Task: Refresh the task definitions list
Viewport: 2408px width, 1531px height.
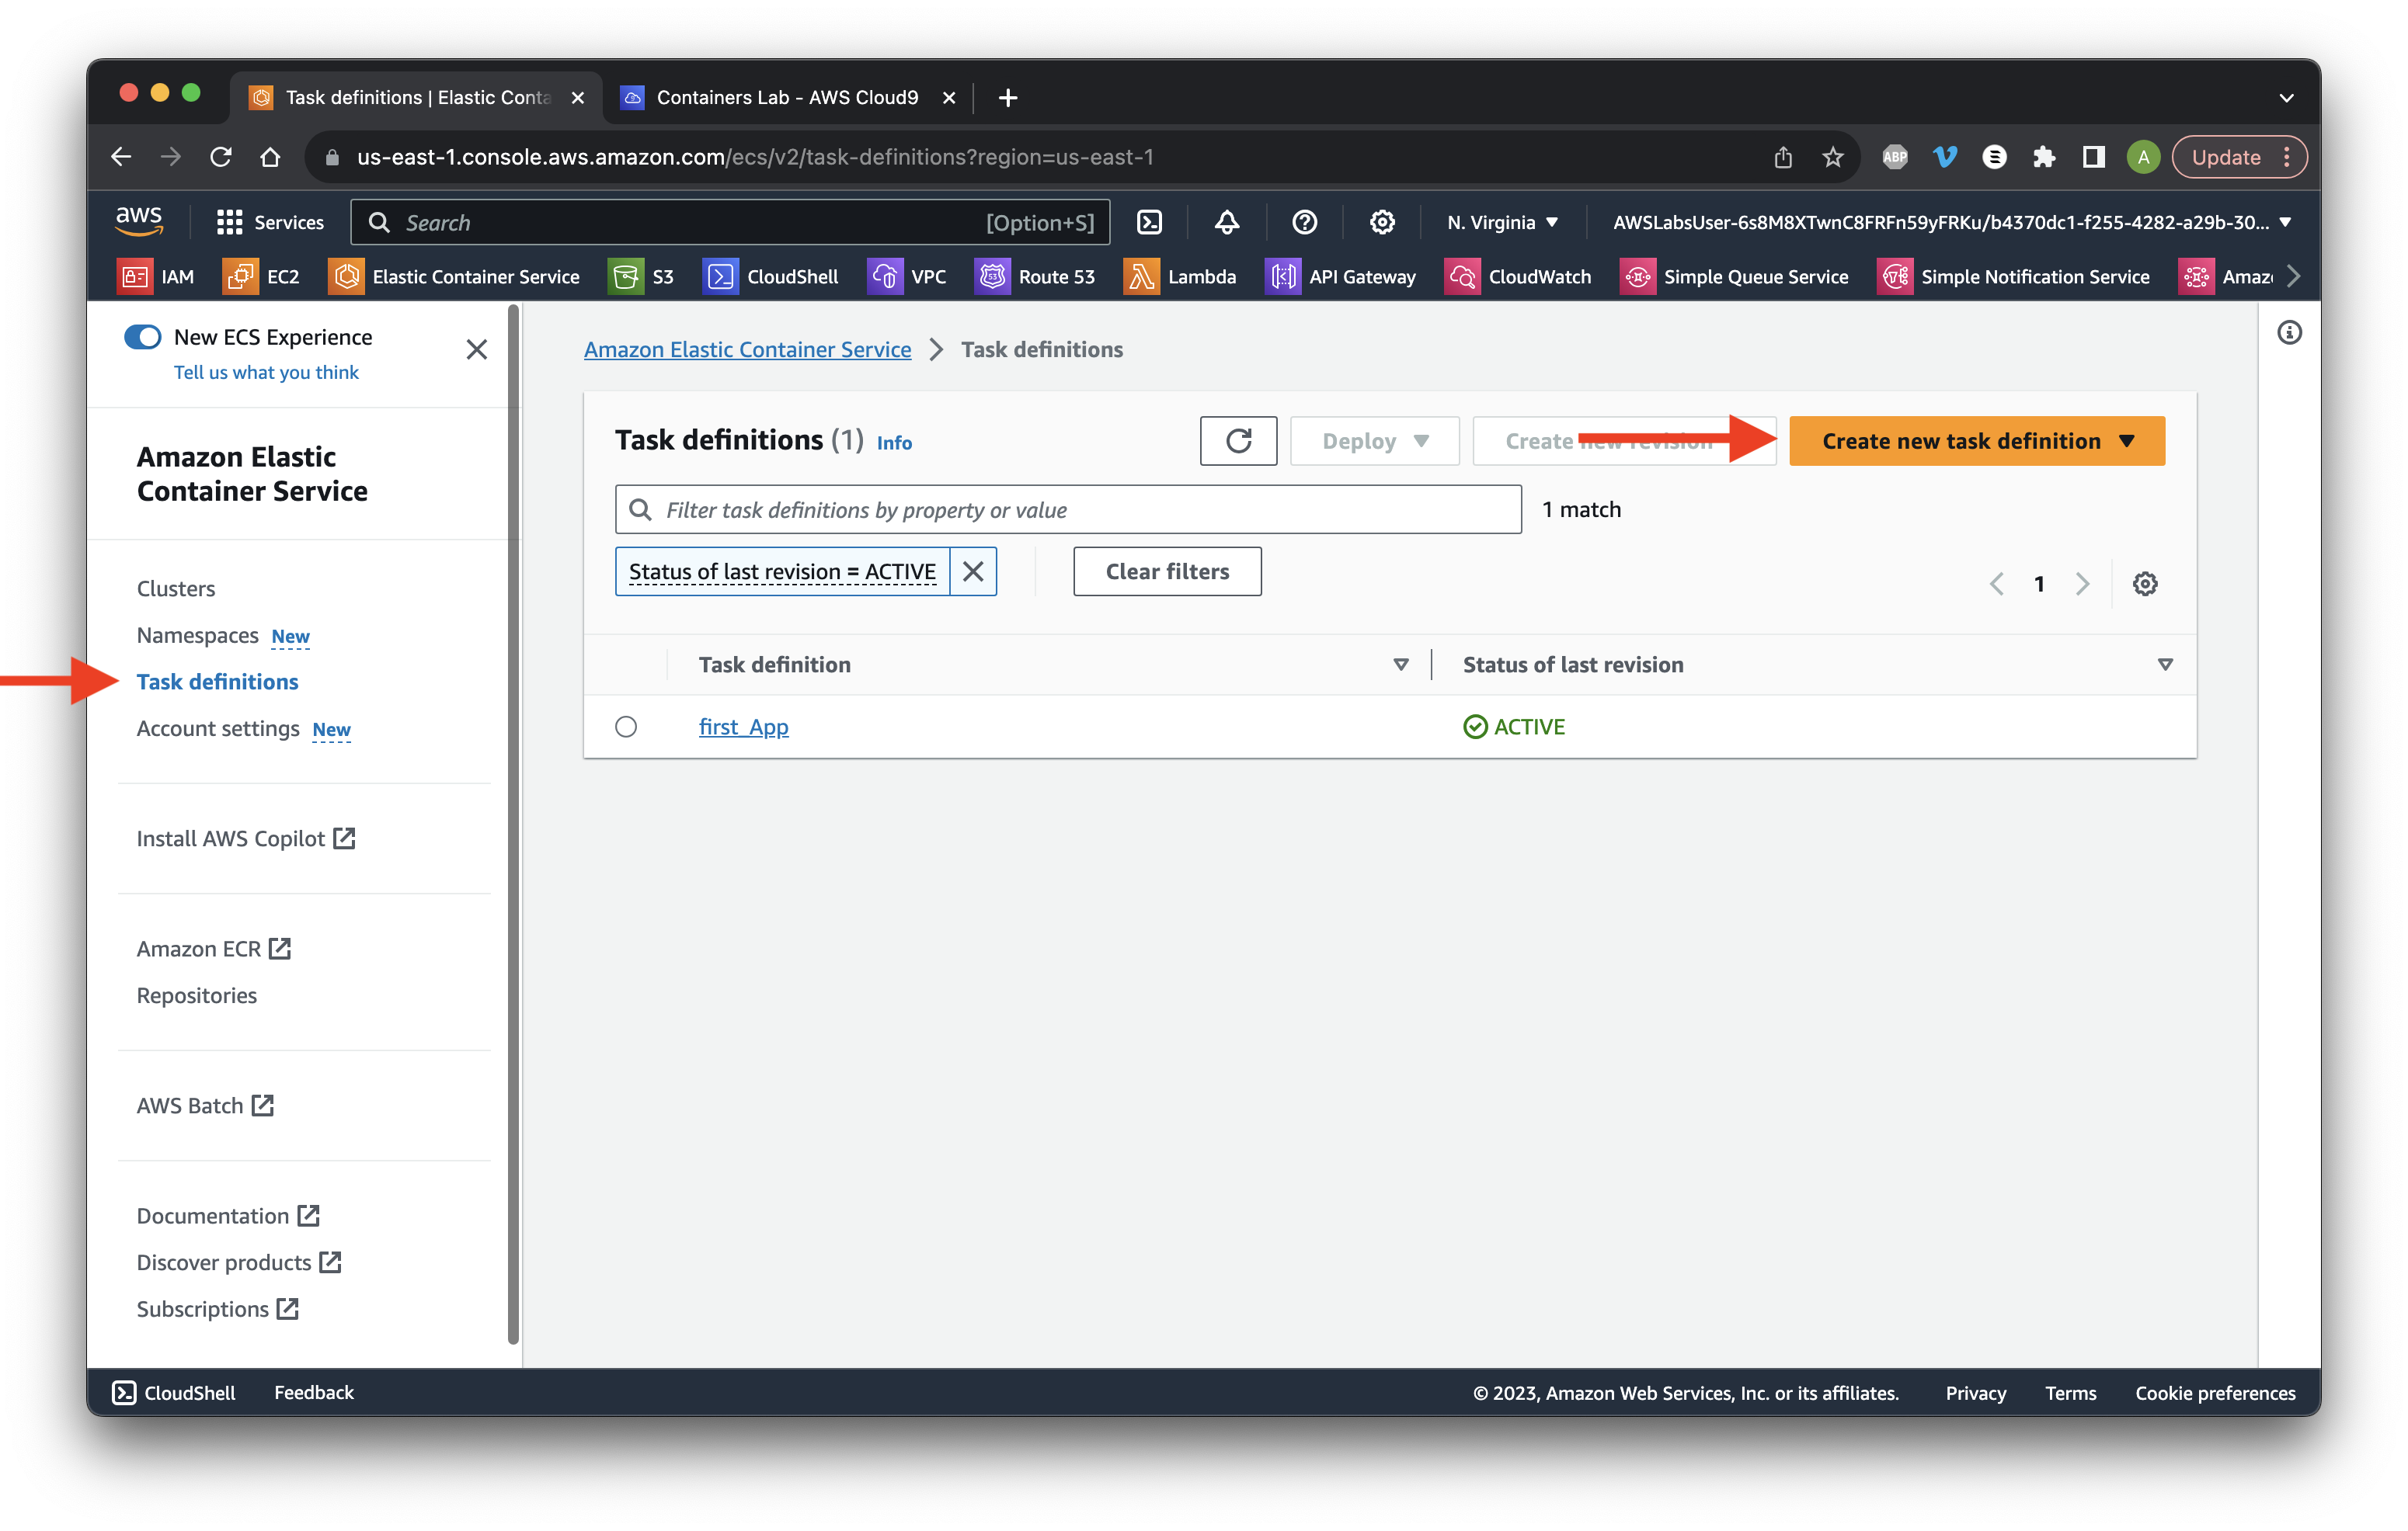Action: [x=1238, y=441]
